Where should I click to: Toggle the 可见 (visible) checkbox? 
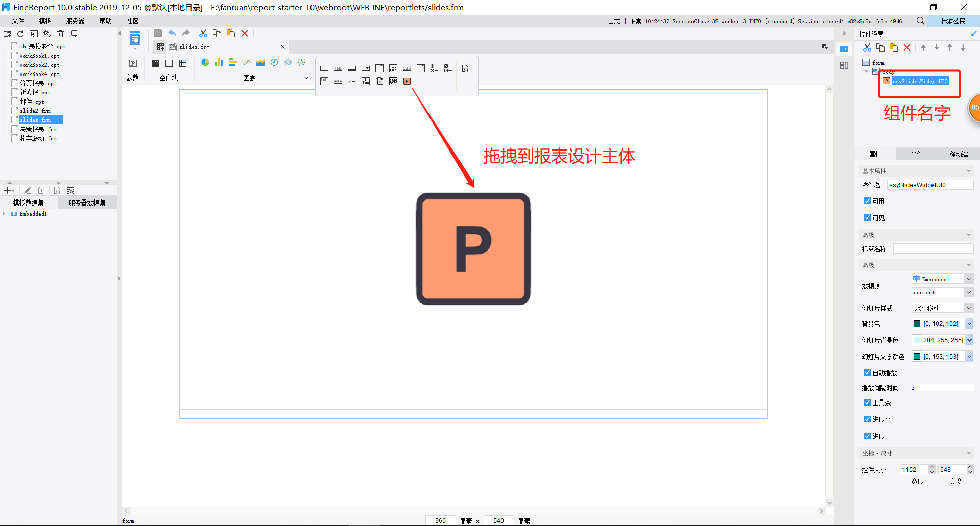point(867,218)
